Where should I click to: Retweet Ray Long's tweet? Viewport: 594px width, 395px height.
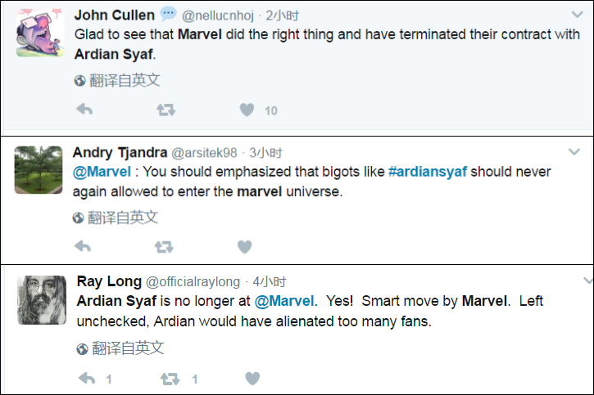(170, 379)
